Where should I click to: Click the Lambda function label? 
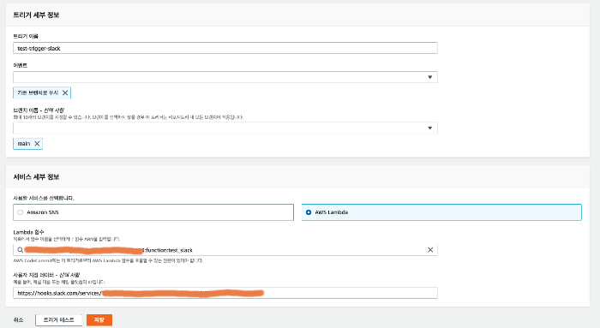[28, 232]
